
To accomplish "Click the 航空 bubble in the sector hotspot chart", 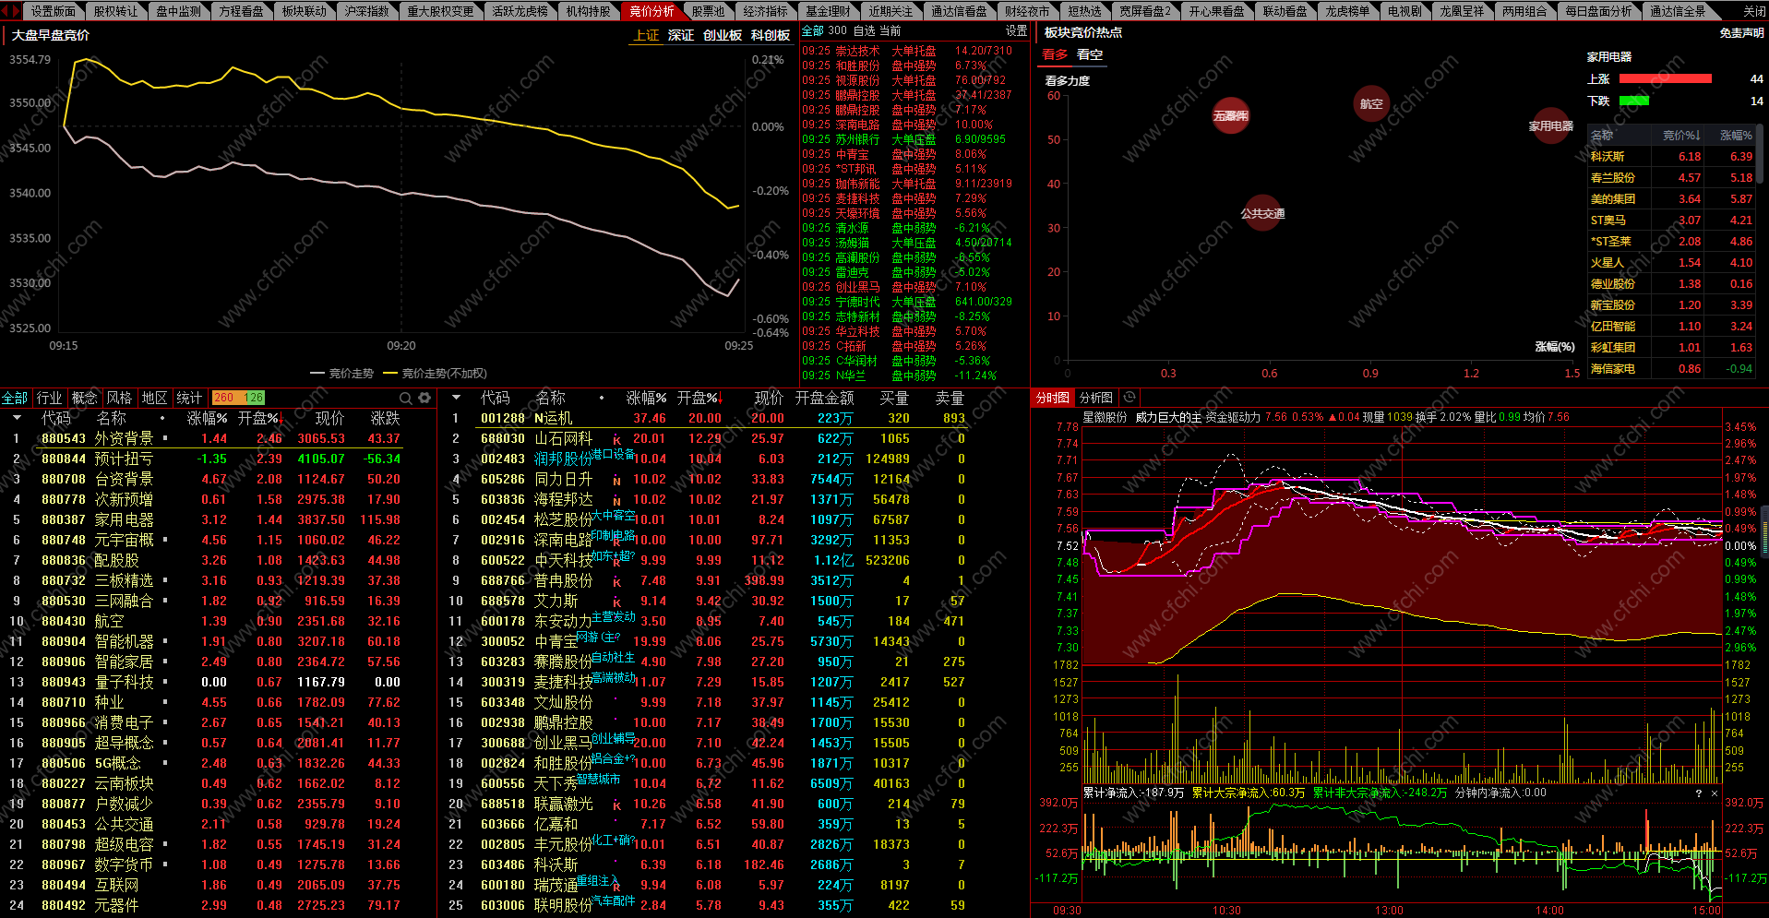I will click(x=1371, y=104).
